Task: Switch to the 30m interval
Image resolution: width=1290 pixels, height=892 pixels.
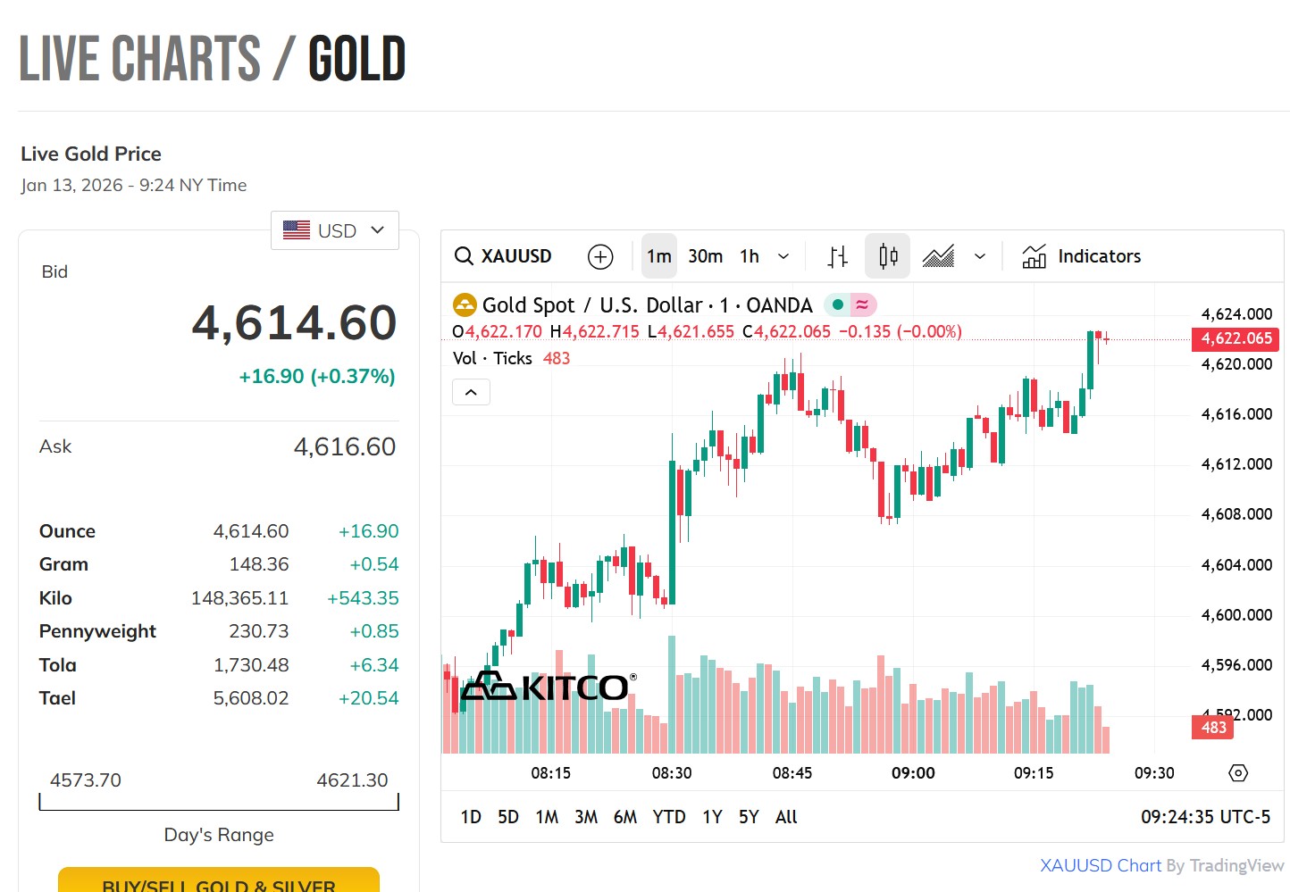Action: [x=705, y=257]
